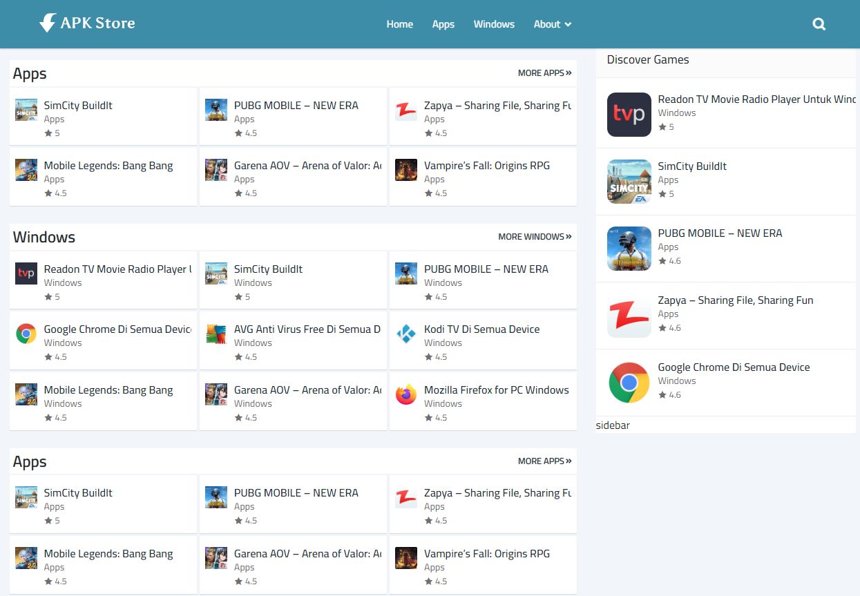Open Google Chrome Di Semua Device in Windows section

tap(117, 329)
